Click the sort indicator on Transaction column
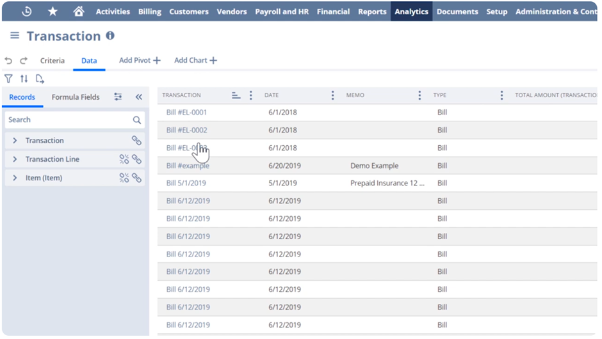 click(x=236, y=95)
